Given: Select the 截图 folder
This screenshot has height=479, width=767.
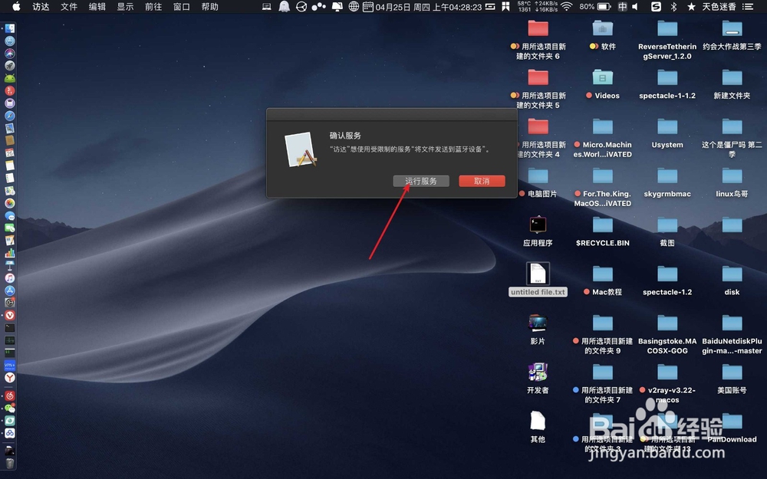Looking at the screenshot, I should click(x=667, y=231).
